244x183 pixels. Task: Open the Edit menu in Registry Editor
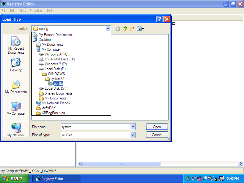13,11
